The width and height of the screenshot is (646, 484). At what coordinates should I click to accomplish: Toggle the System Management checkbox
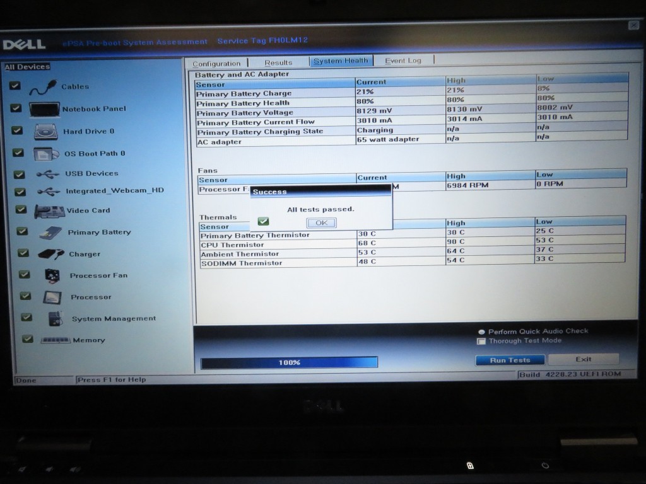26,317
